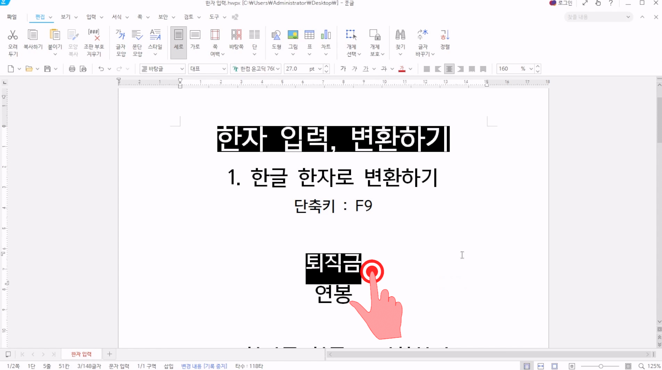Save the document with disk icon
This screenshot has width=662, height=370.
coord(47,69)
